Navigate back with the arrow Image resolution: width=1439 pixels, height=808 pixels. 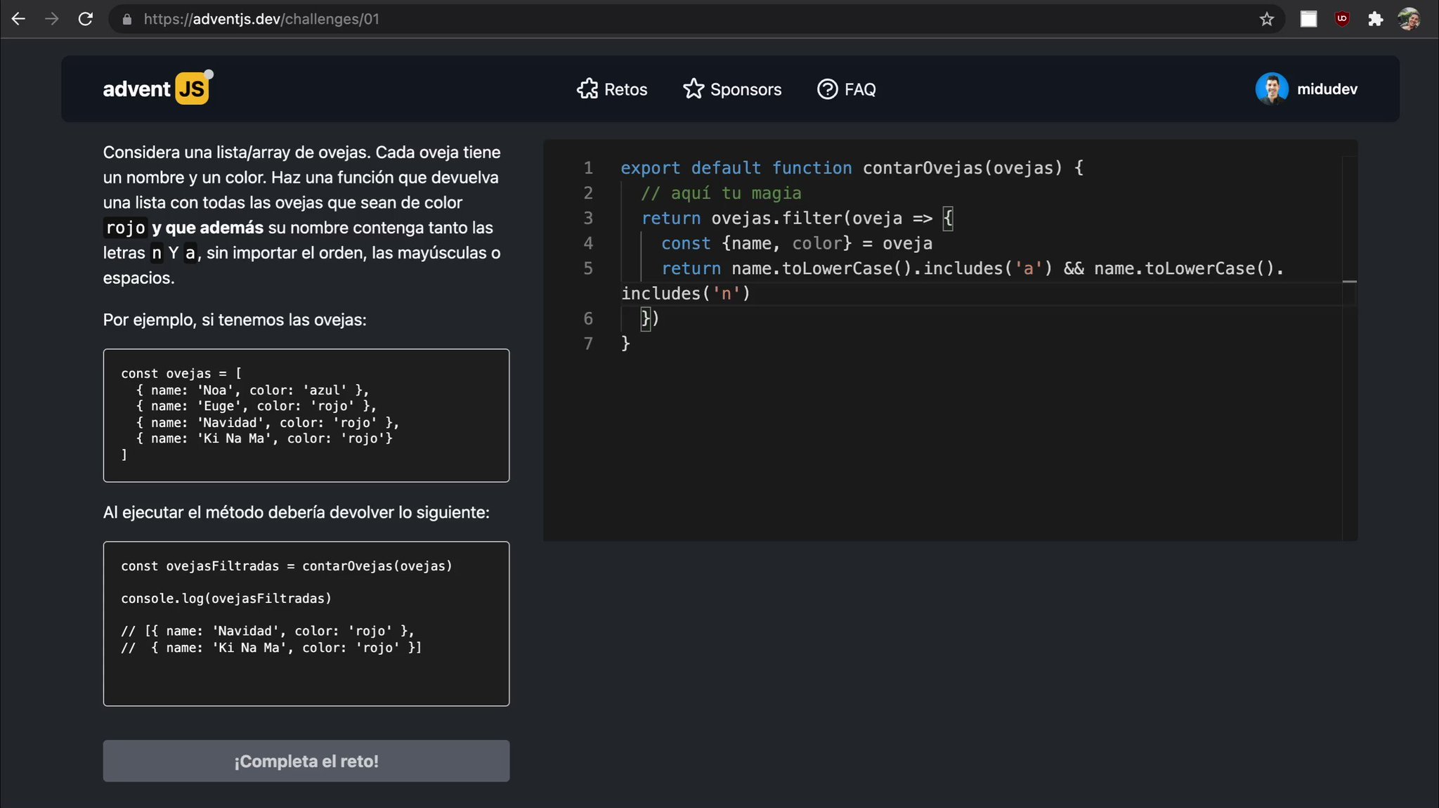[x=18, y=19]
